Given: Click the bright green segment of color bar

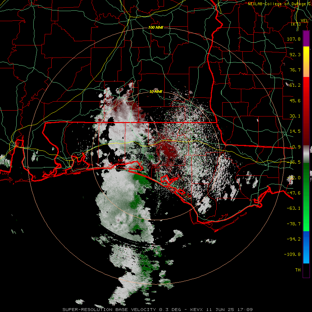Looking at the screenshot, I should pyautogui.click(x=306, y=197).
